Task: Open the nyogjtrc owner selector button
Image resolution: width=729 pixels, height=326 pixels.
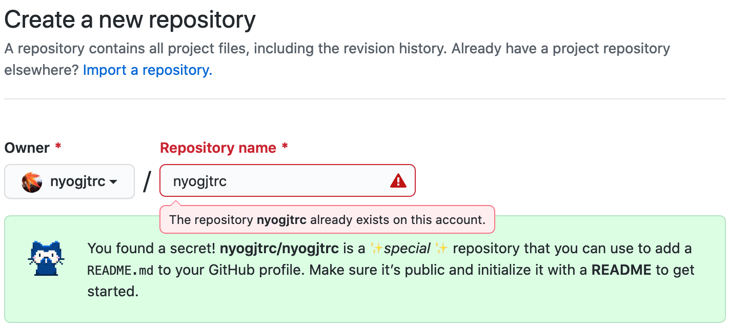Action: point(69,181)
